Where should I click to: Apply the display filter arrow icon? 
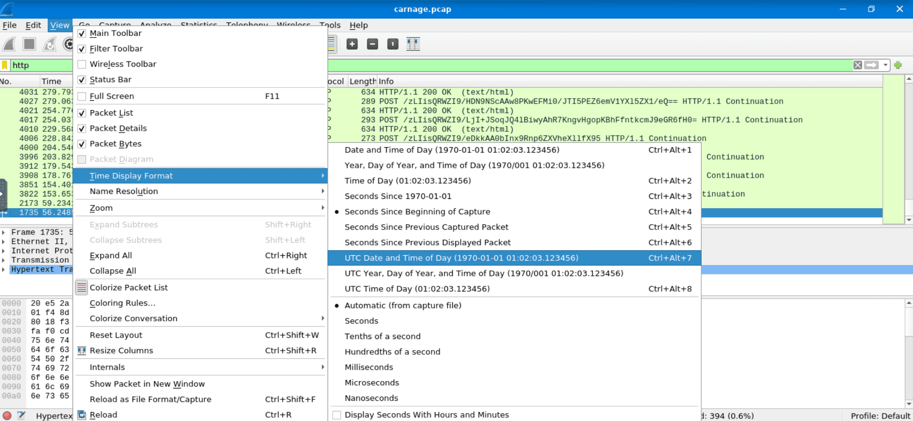[x=872, y=65]
